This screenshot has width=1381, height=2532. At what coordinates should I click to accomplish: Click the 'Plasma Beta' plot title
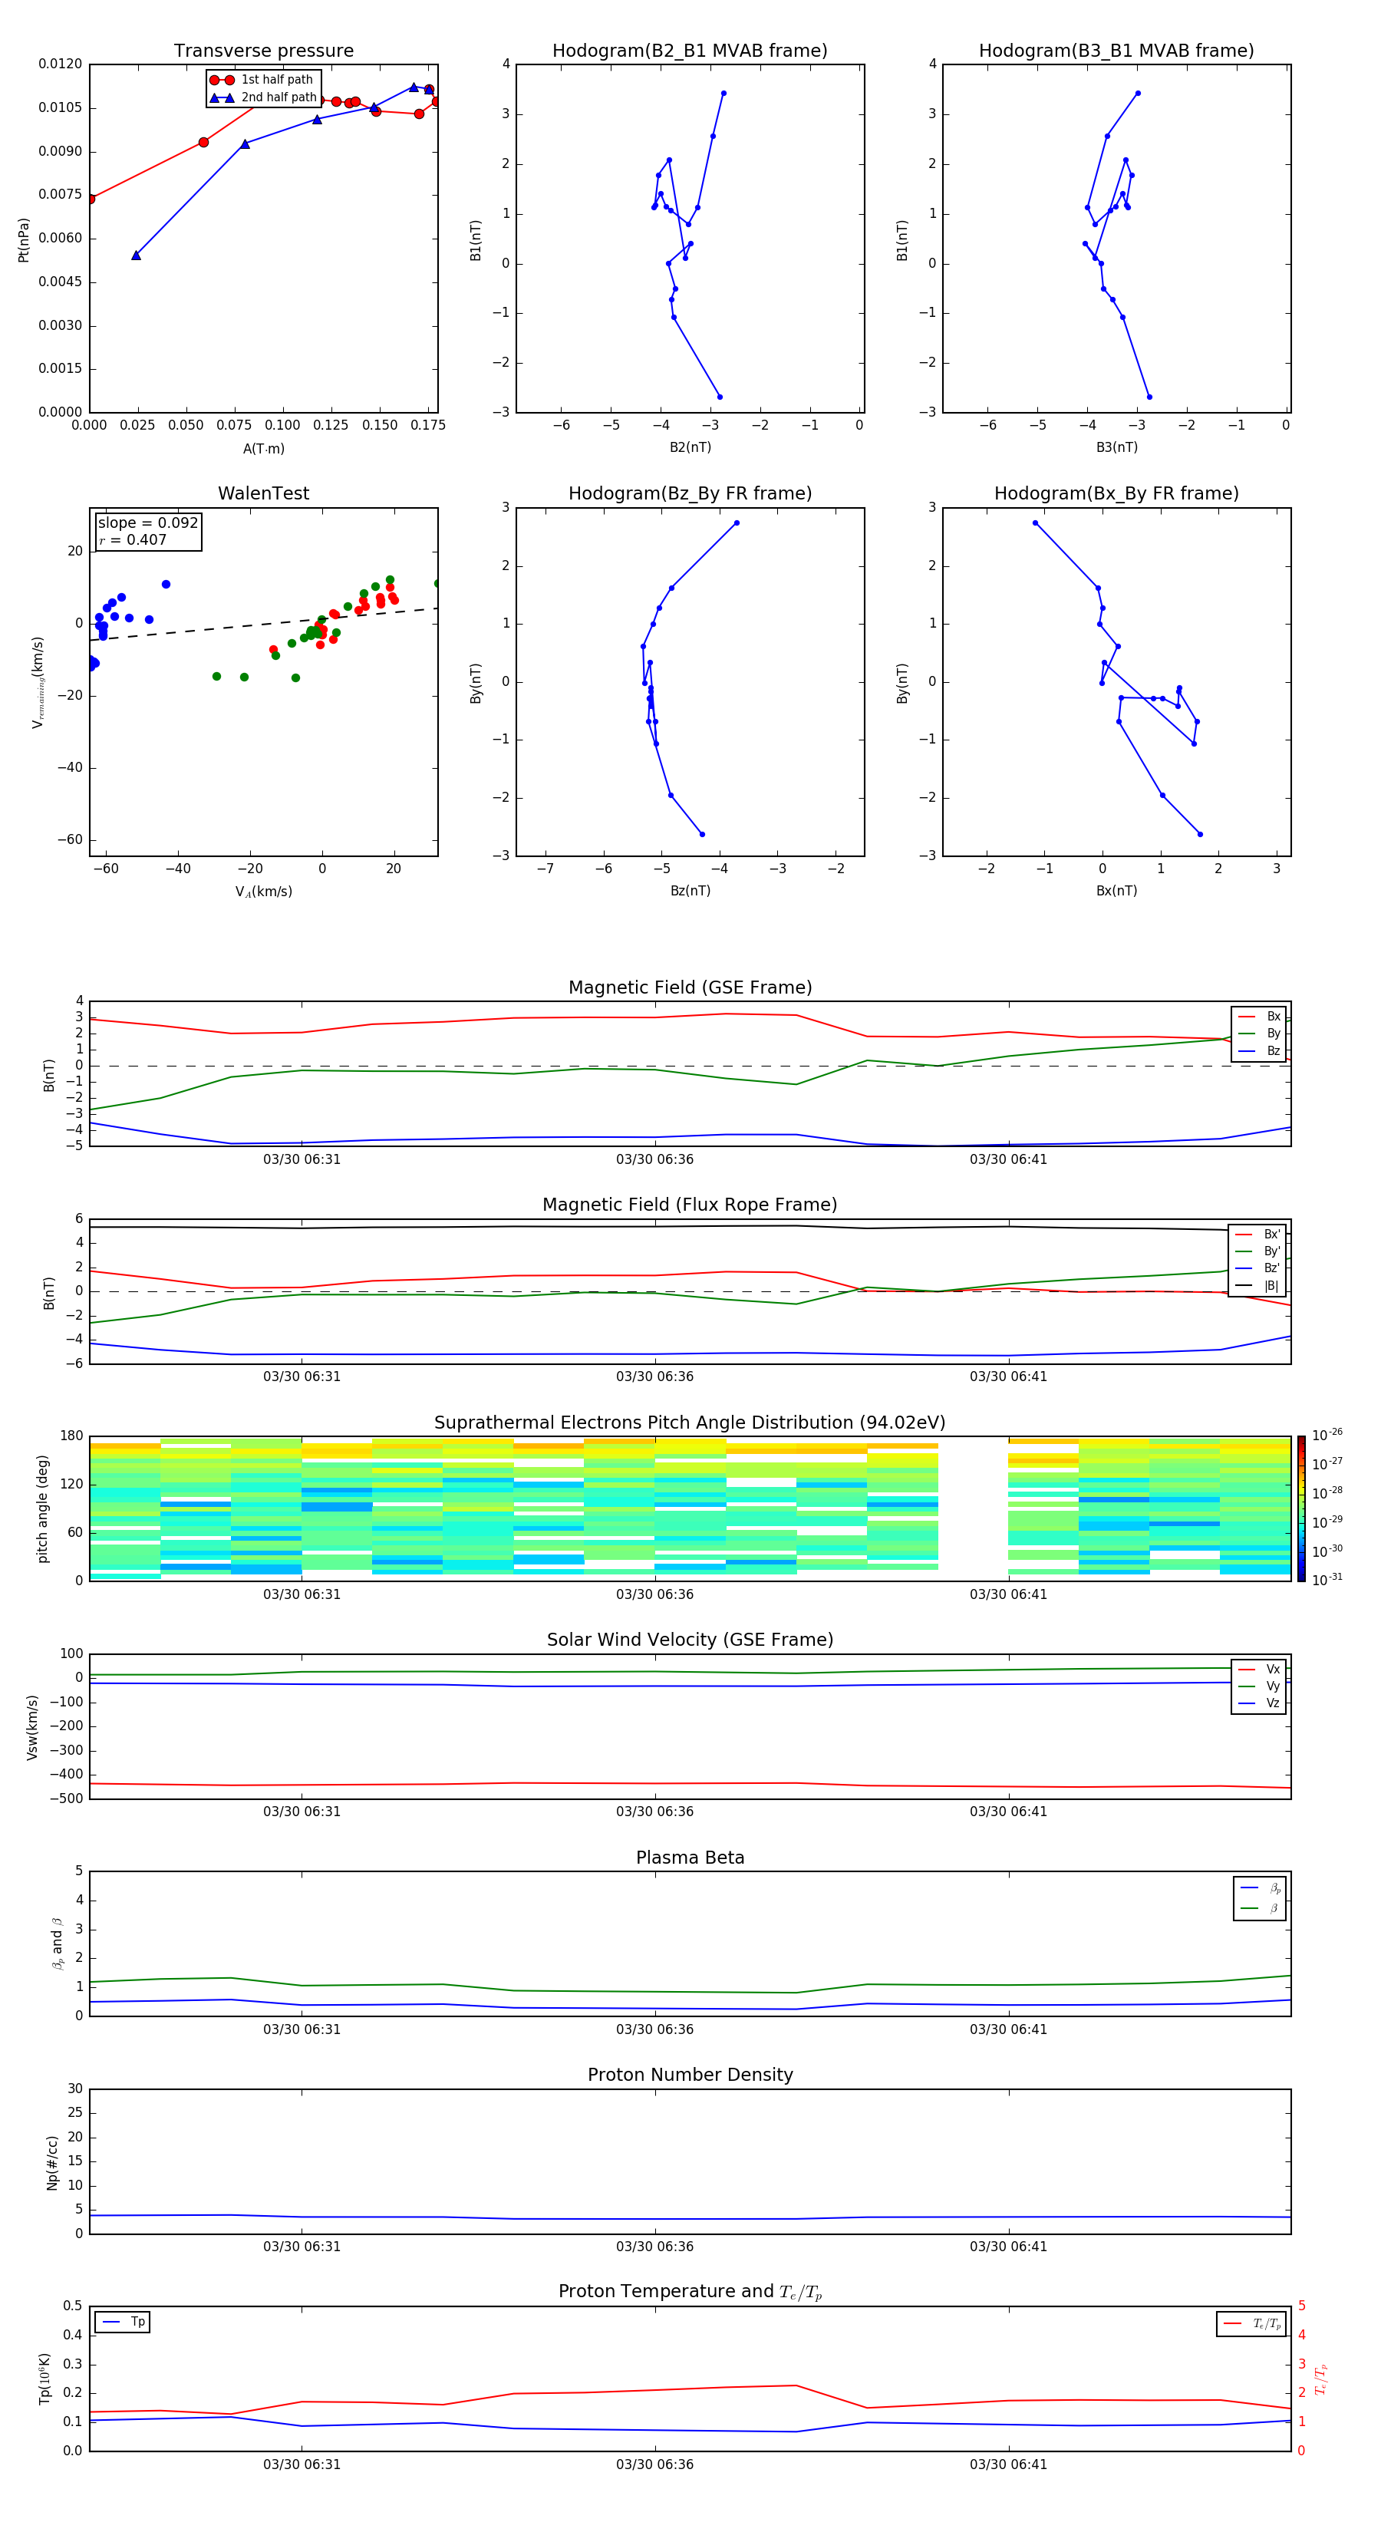click(x=690, y=1858)
